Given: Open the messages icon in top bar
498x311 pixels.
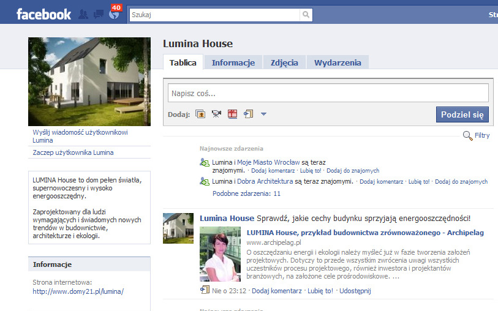Looking at the screenshot, I should click(99, 14).
